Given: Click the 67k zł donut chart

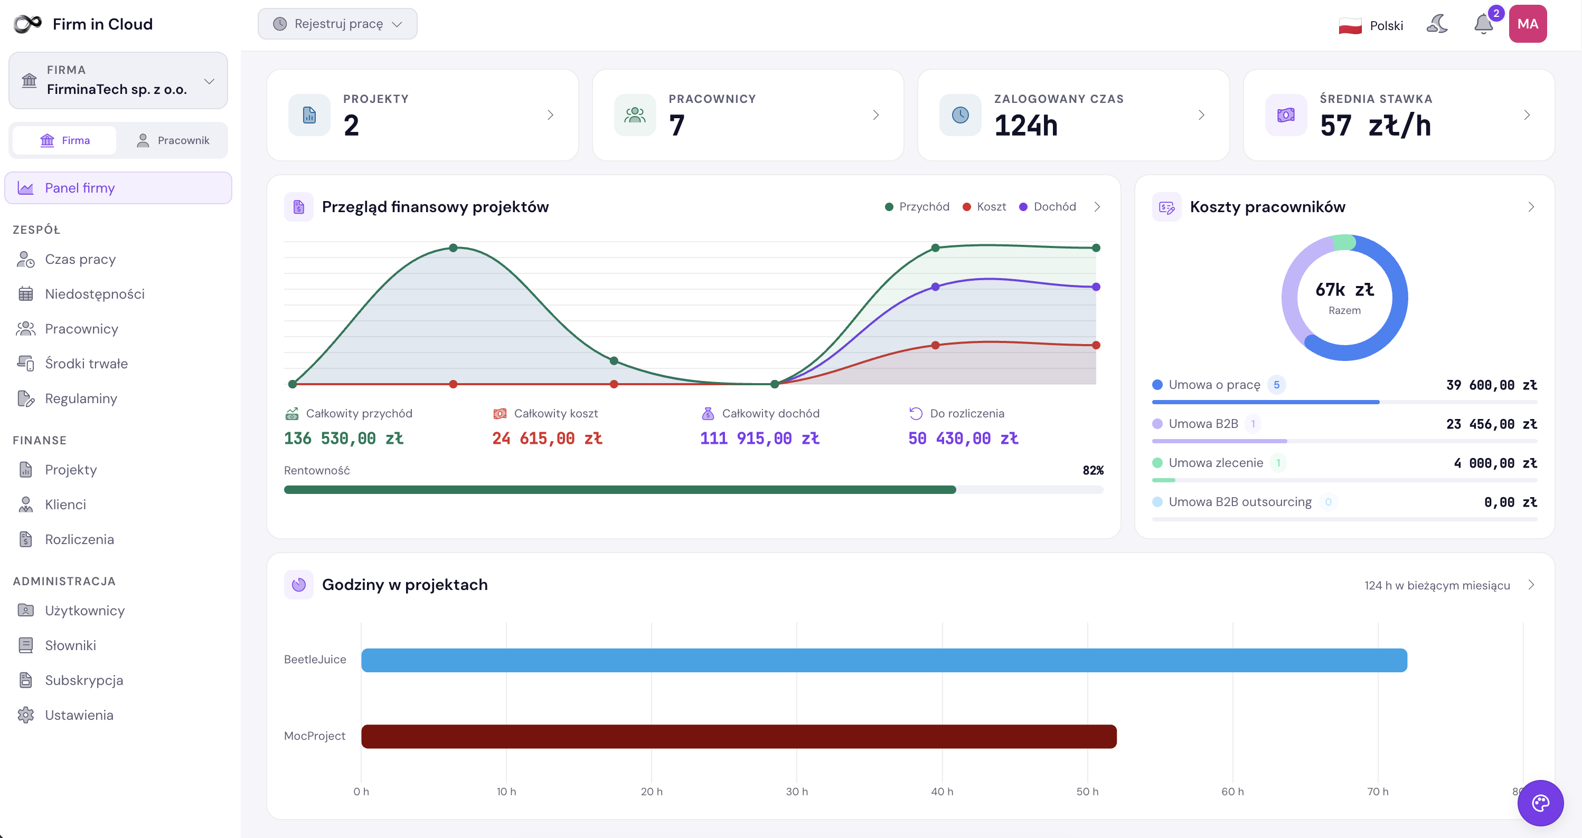Looking at the screenshot, I should pos(1344,298).
